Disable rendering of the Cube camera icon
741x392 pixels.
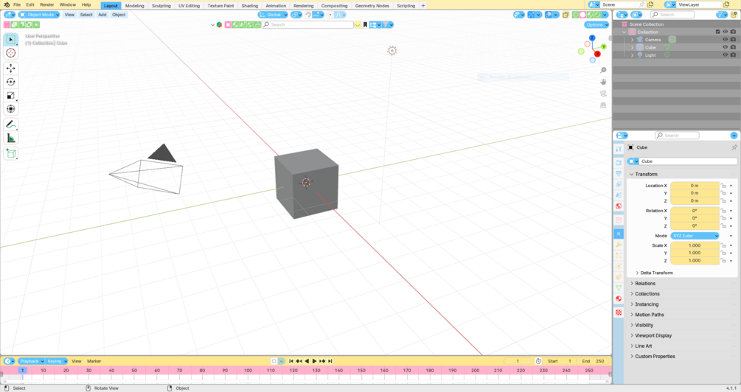coord(733,47)
